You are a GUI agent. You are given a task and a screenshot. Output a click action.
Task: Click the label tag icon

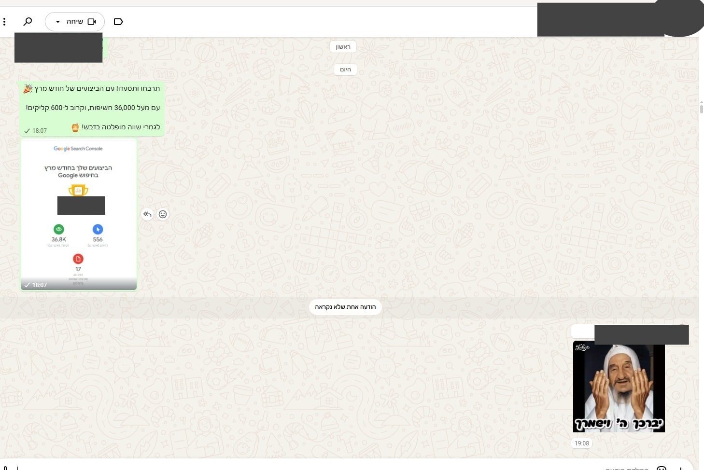click(118, 22)
